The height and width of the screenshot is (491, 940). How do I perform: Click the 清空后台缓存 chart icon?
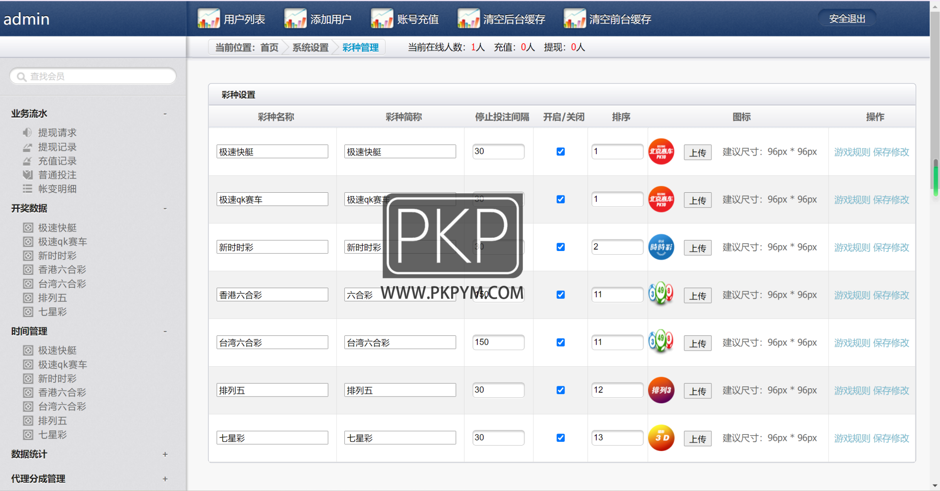(x=469, y=19)
